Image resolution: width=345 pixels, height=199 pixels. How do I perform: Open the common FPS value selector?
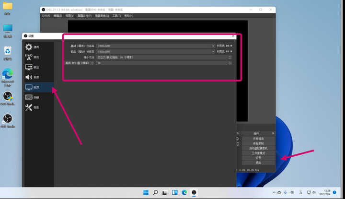point(164,63)
